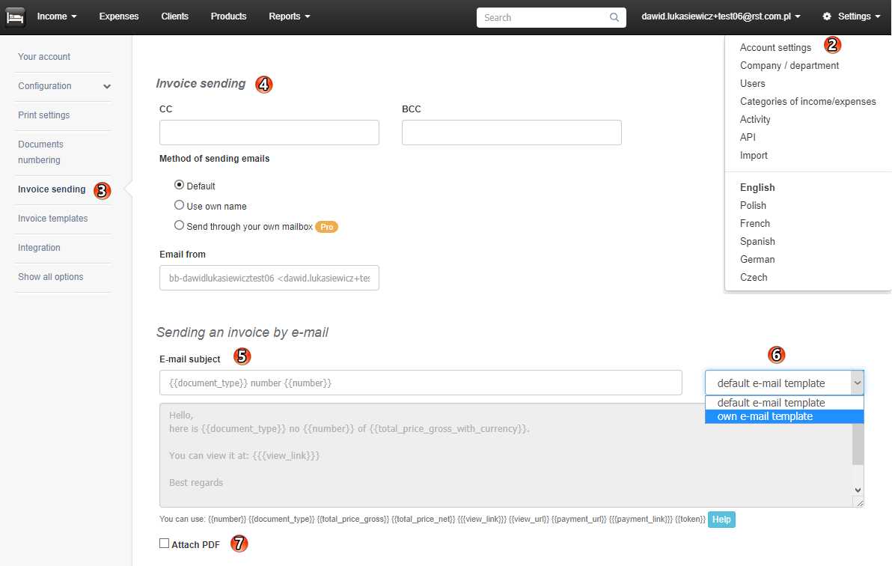Choose own e-mail template option
The image size is (892, 566).
(x=784, y=416)
